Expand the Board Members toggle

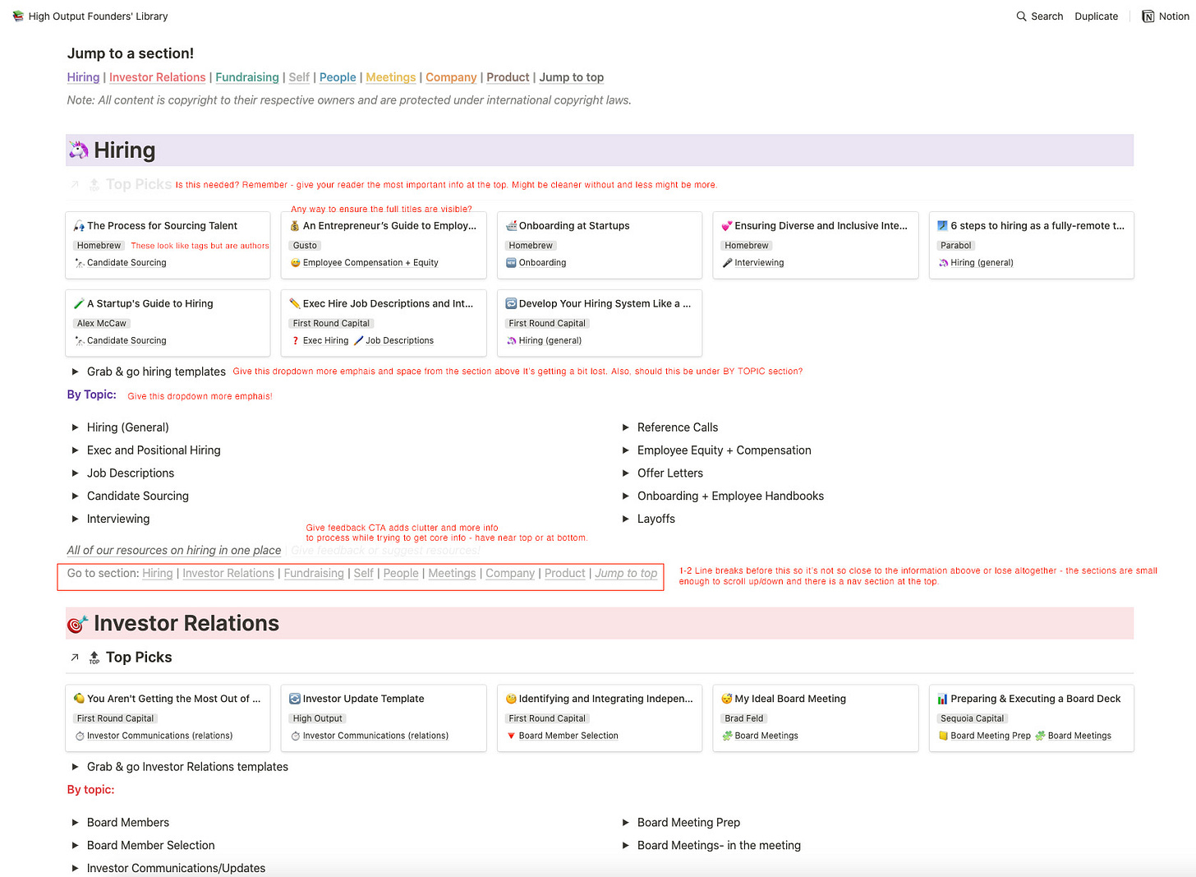pyautogui.click(x=75, y=823)
